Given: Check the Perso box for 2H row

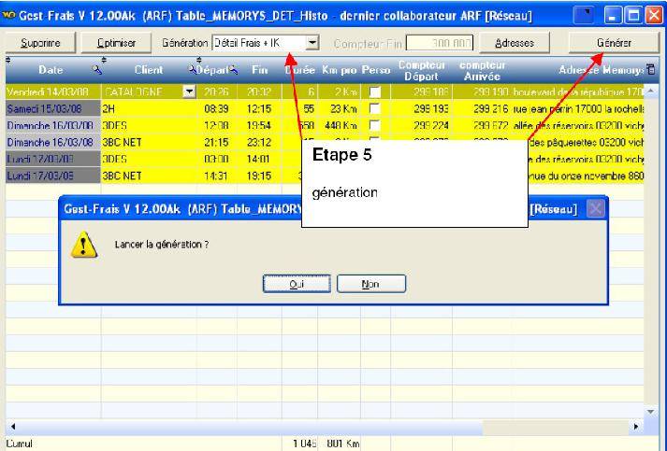Looking at the screenshot, I should coord(376,109).
